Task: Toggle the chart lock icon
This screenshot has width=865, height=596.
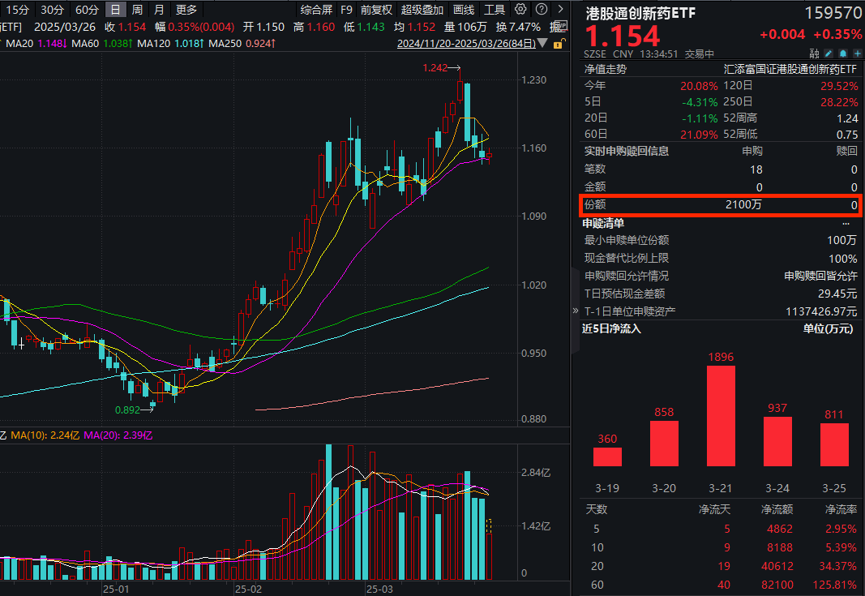Action: pyautogui.click(x=559, y=45)
